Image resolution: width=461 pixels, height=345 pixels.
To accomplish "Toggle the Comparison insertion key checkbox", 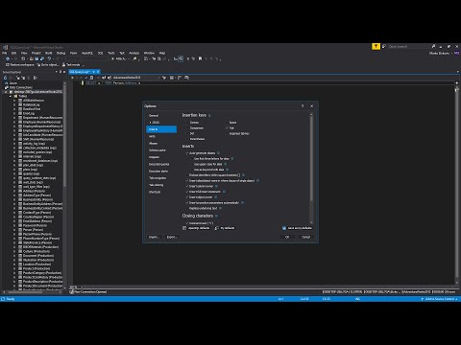I will pos(187,128).
